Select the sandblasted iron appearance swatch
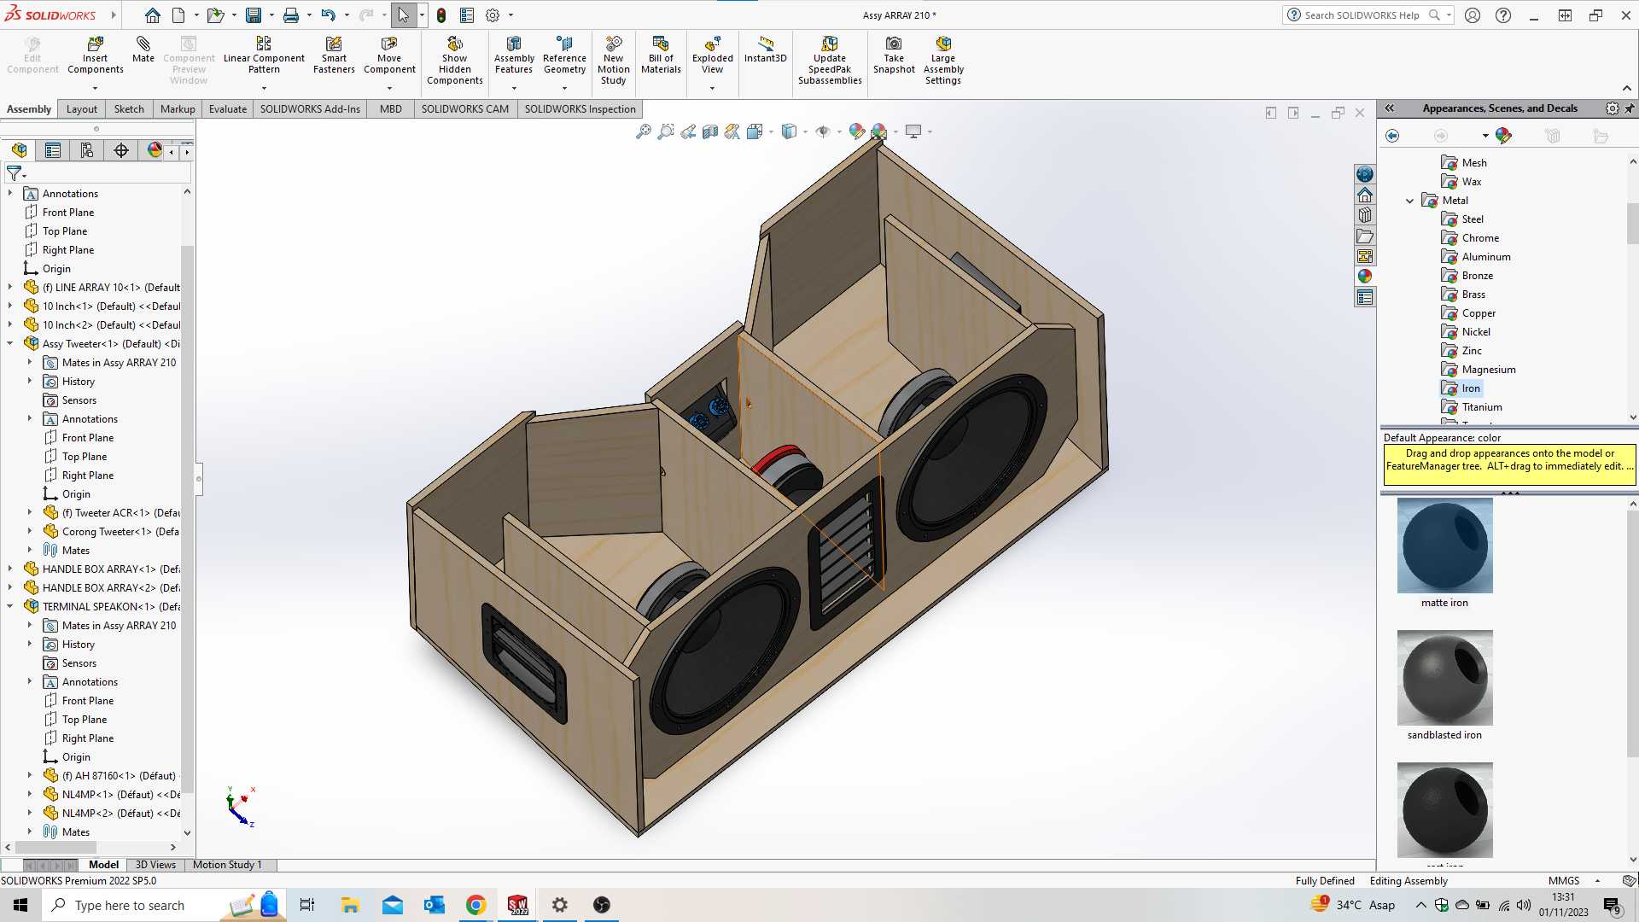The image size is (1639, 922). [1444, 679]
